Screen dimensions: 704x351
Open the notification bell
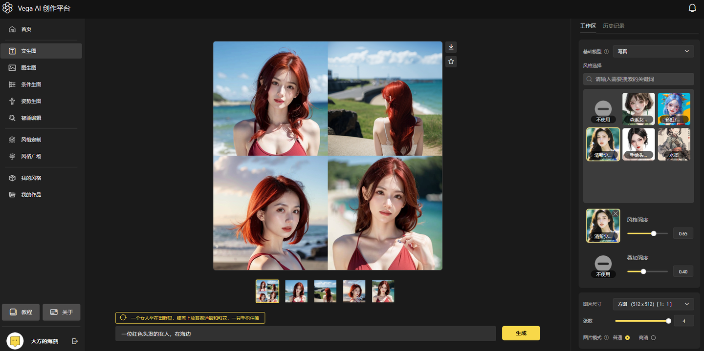coord(692,8)
